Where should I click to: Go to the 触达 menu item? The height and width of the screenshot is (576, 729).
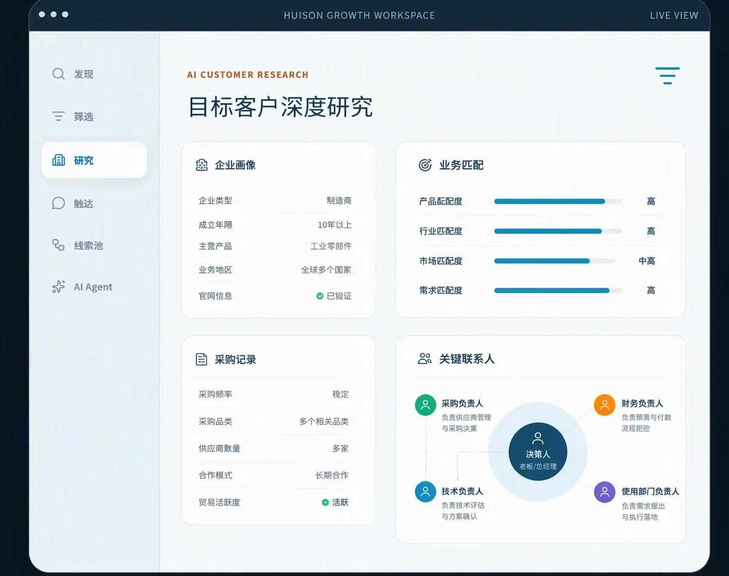[x=94, y=203]
